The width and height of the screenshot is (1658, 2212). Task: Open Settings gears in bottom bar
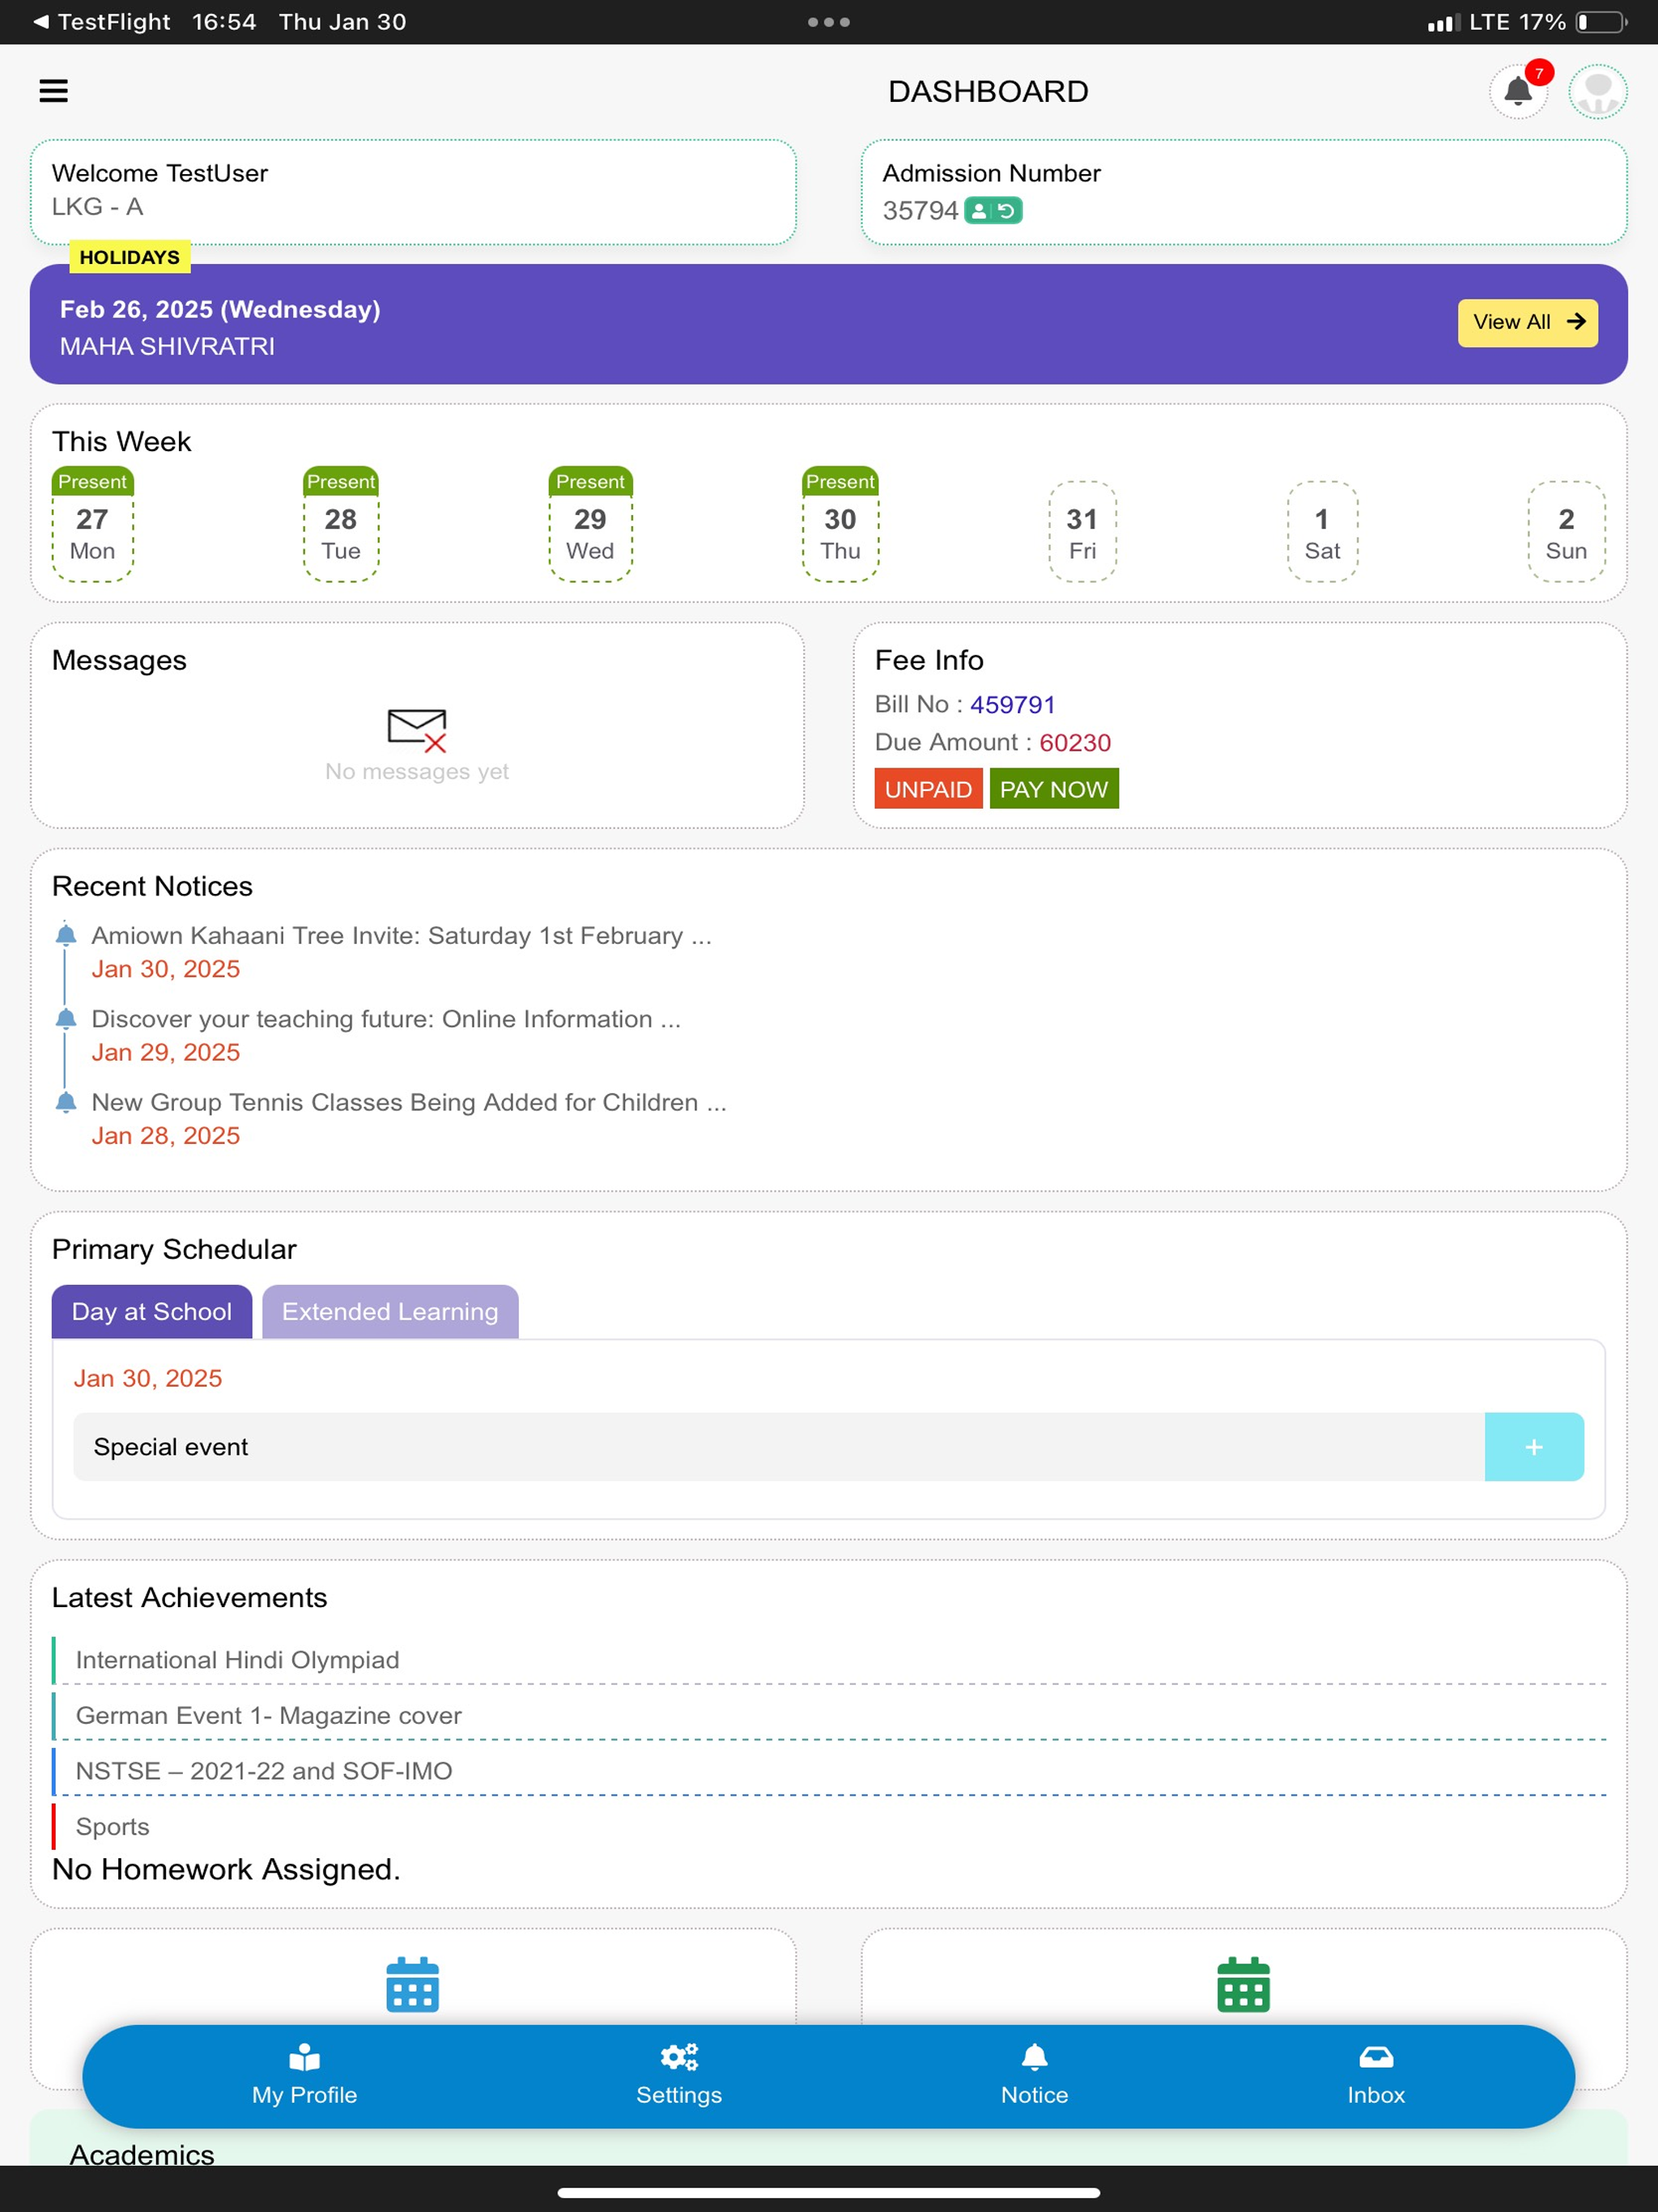point(679,2076)
